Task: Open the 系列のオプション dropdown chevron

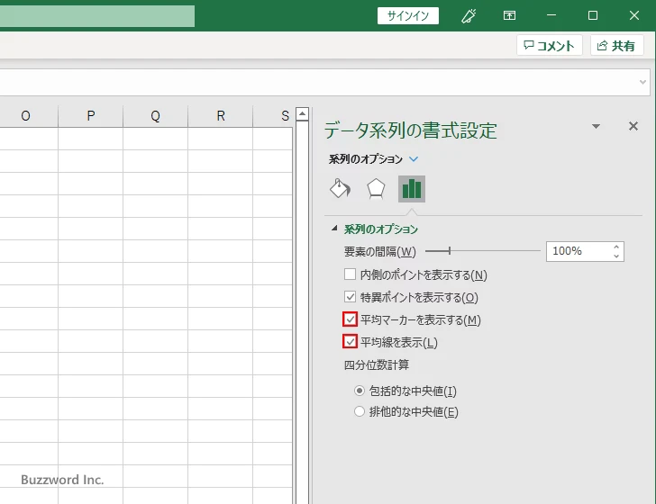Action: coord(414,159)
